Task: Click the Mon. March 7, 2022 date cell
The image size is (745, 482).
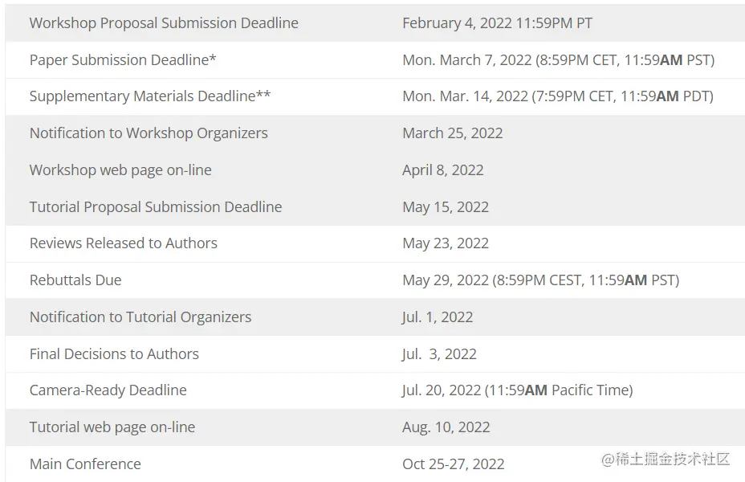Action: (558, 60)
